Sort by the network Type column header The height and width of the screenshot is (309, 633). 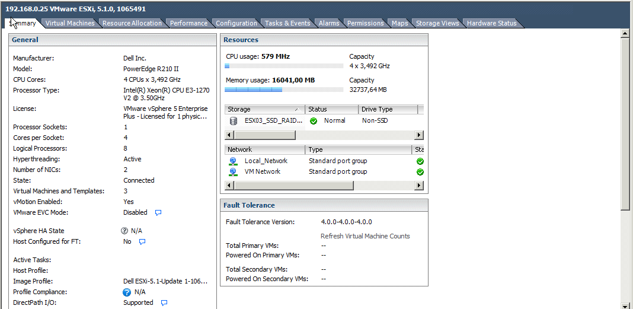pyautogui.click(x=358, y=150)
